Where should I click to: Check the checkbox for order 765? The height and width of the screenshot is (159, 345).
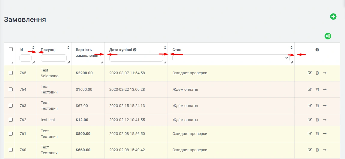click(11, 73)
